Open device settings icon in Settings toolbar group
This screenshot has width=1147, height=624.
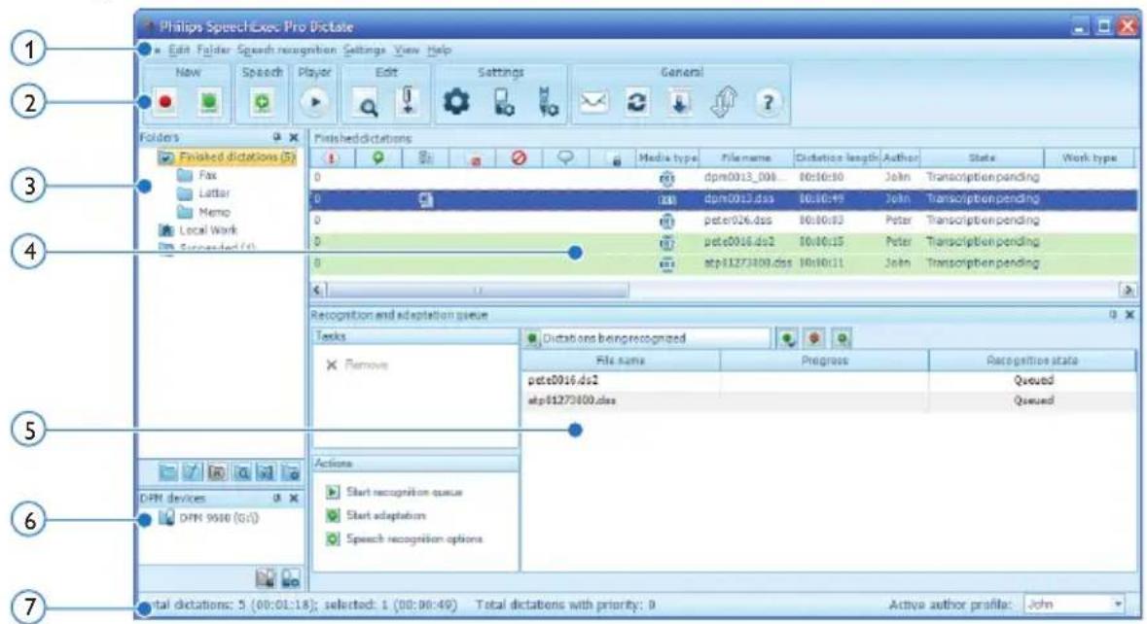pyautogui.click(x=504, y=102)
